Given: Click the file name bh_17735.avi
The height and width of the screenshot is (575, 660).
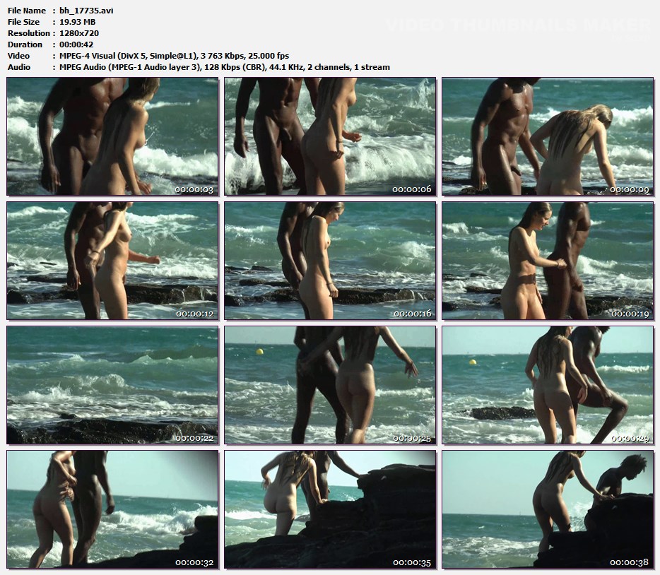Looking at the screenshot, I should [86, 11].
